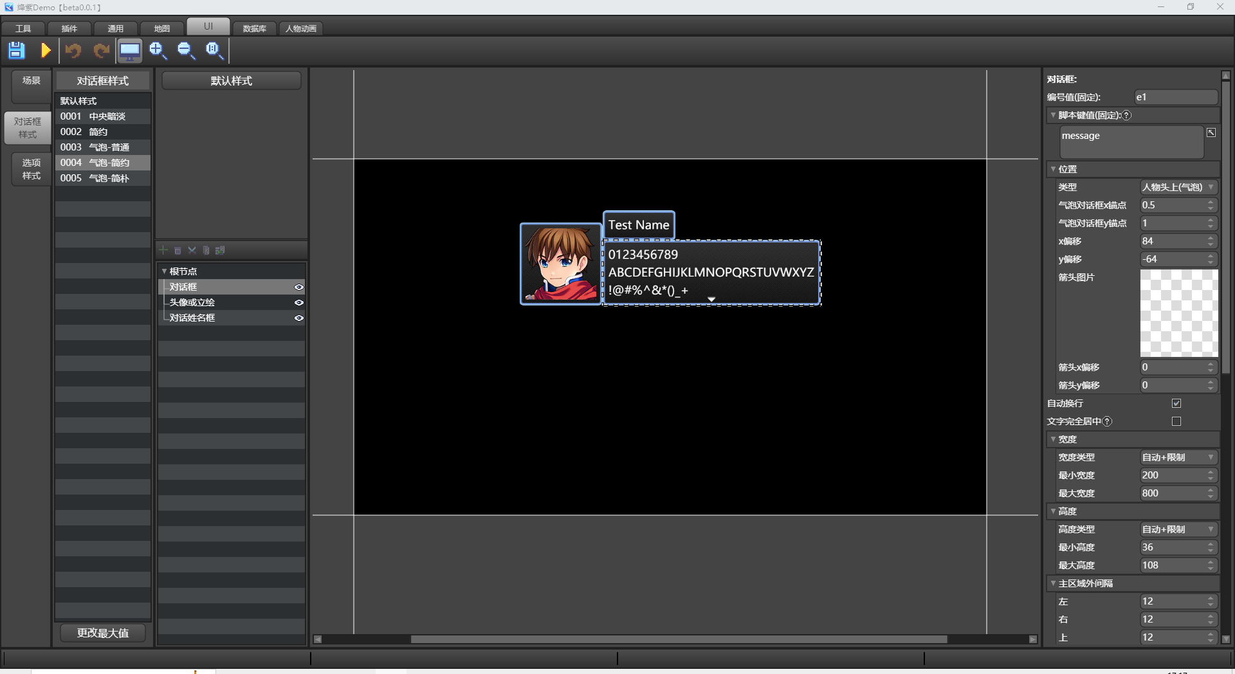Click the zoom in magnifier icon
1235x674 pixels.
158,50
